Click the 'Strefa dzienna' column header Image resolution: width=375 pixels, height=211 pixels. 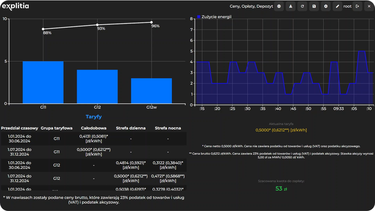[x=131, y=128]
